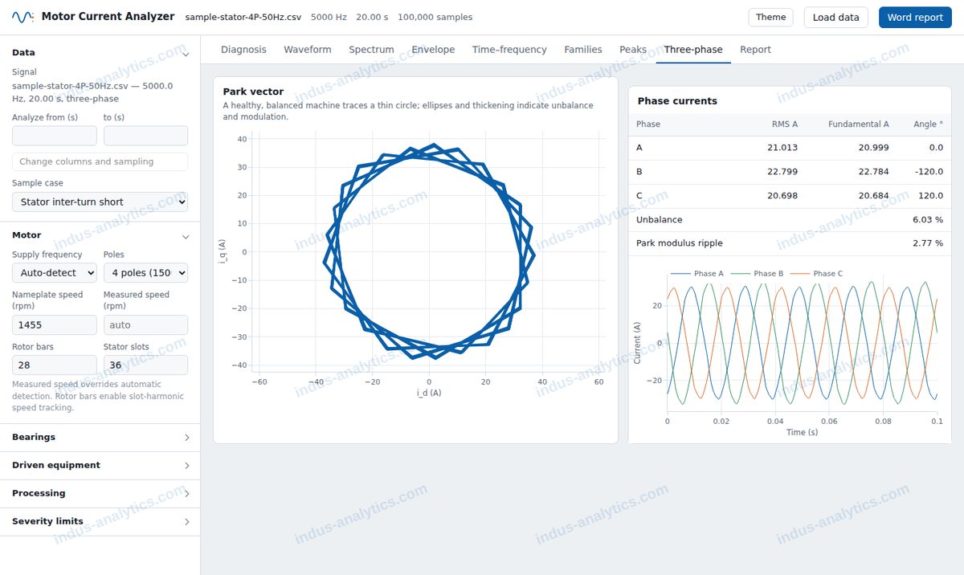Screen dimensions: 964x575
Task: Click the file name sample-stator-4P-50Hz.csv in header
Action: coord(243,18)
